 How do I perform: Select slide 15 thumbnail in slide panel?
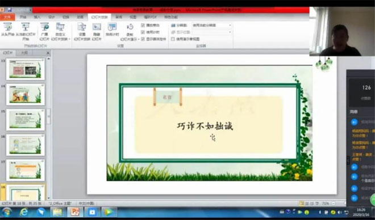click(26, 120)
